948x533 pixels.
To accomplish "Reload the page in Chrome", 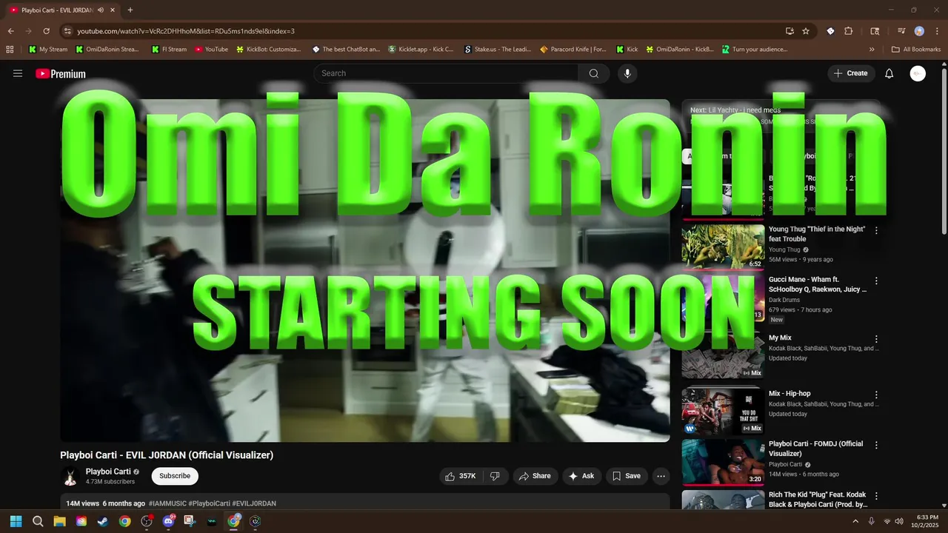I will (46, 31).
